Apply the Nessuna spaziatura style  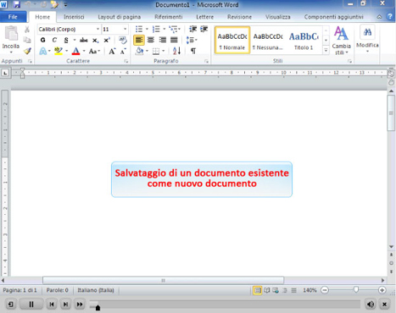268,40
